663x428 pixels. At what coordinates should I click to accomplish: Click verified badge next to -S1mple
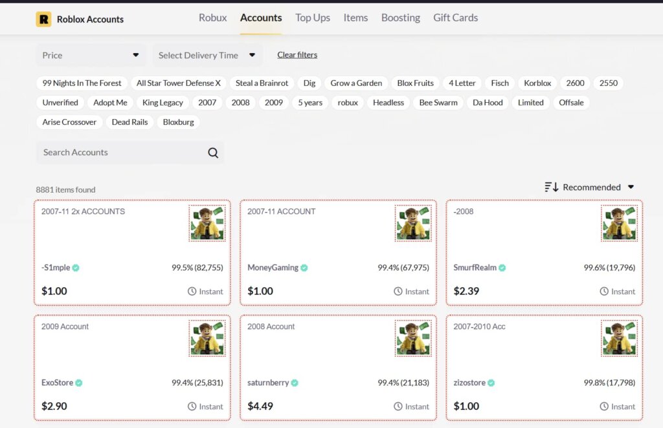pos(76,268)
